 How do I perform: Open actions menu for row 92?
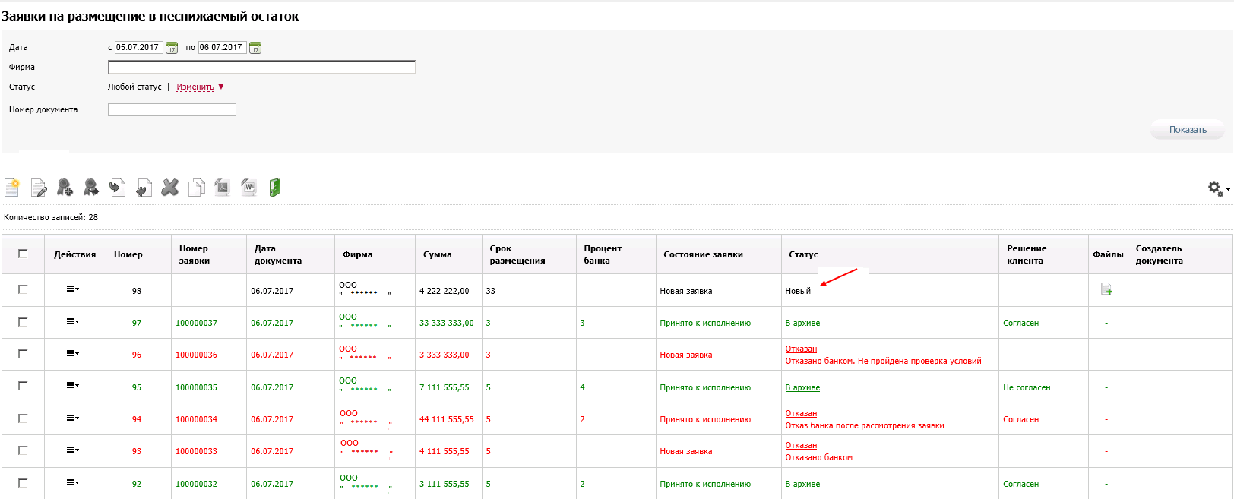click(72, 482)
